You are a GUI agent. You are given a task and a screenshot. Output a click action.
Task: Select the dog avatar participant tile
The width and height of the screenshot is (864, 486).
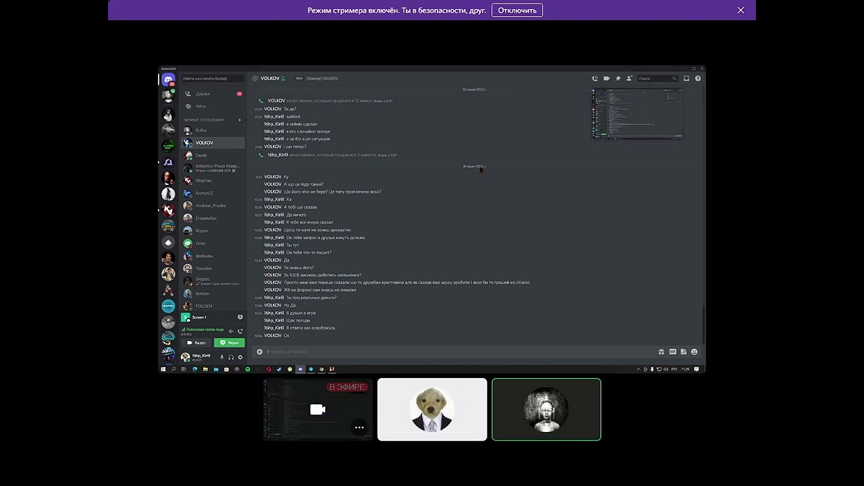[x=432, y=409]
